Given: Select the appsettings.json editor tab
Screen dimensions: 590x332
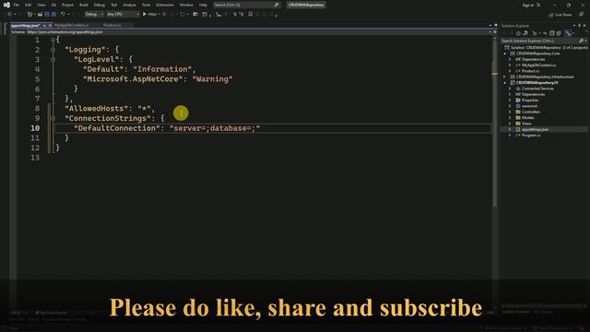Looking at the screenshot, I should click(25, 25).
